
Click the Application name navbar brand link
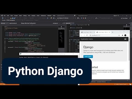click(x=87, y=39)
